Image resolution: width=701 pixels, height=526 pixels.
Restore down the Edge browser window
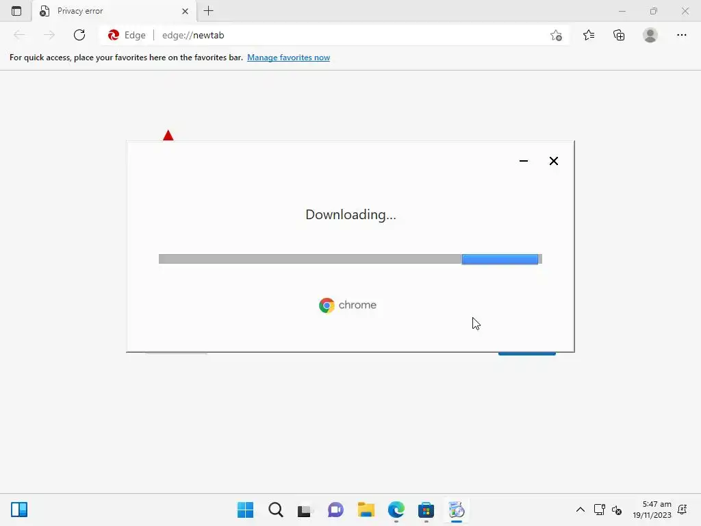[654, 11]
